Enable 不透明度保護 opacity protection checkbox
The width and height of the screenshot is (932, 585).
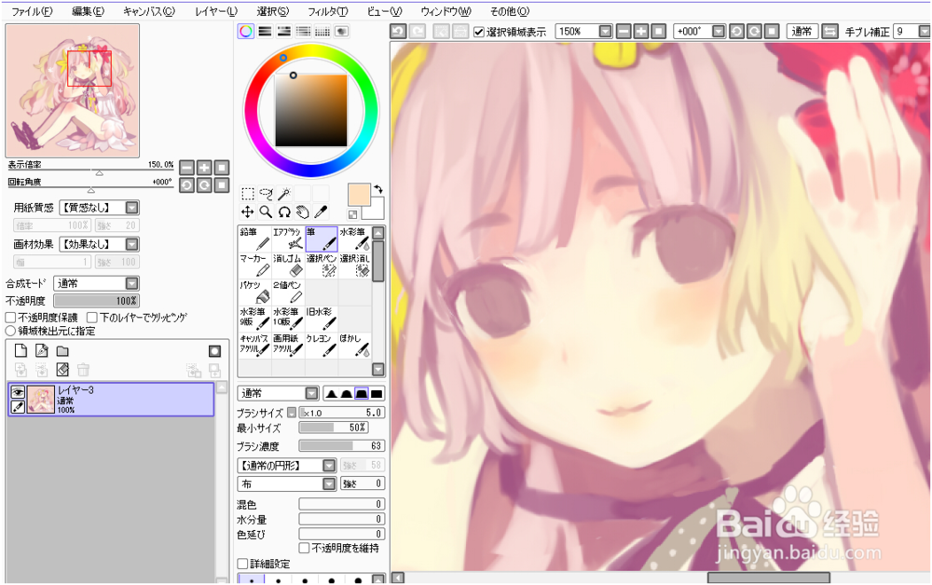click(x=10, y=318)
